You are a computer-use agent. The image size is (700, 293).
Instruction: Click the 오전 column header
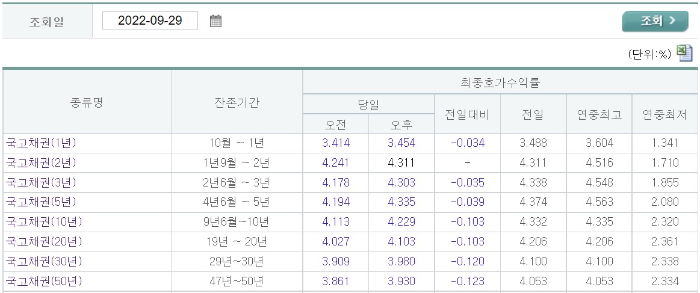335,124
